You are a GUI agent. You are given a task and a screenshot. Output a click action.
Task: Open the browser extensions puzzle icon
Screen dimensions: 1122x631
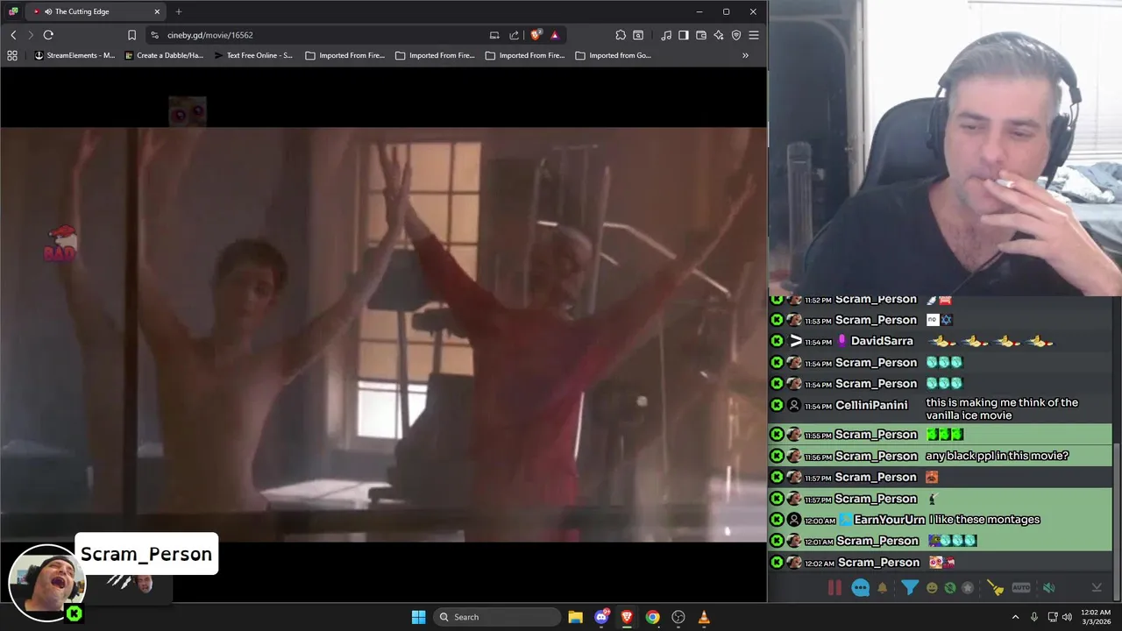click(621, 35)
